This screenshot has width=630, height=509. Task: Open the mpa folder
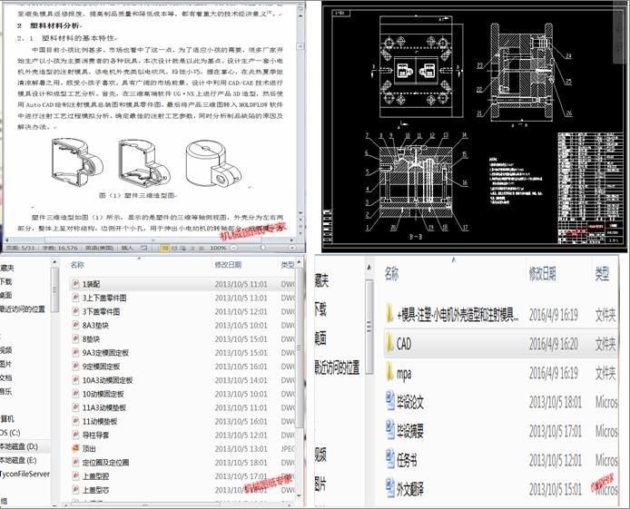[404, 373]
